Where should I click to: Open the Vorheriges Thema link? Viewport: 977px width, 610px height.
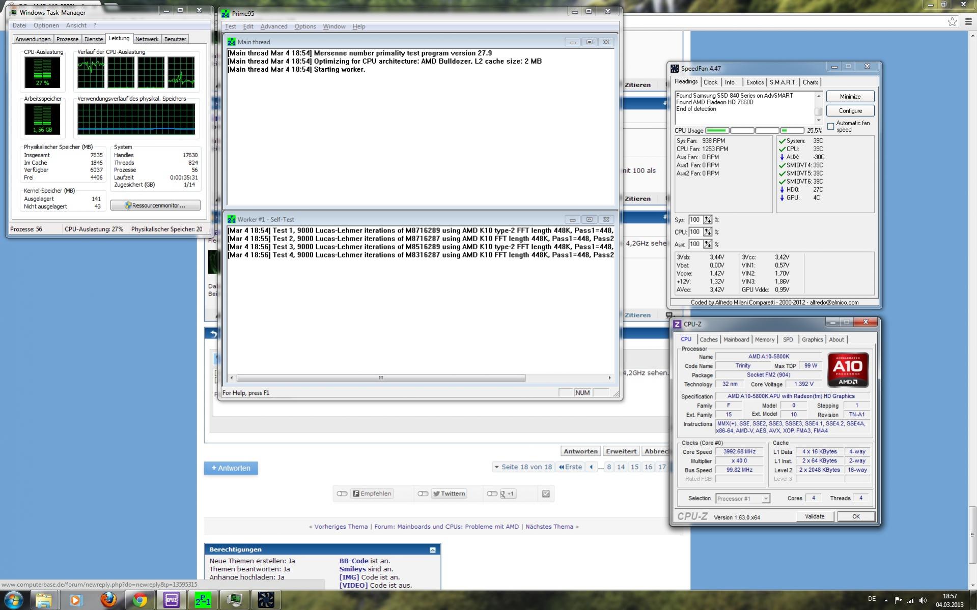(x=341, y=527)
